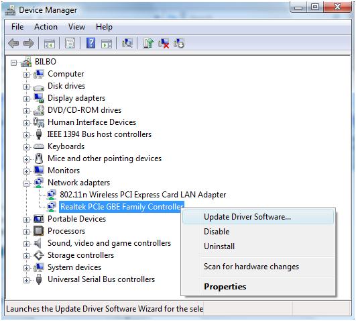Open Properties from the context menu
This screenshot has width=356, height=321.
pyautogui.click(x=258, y=287)
